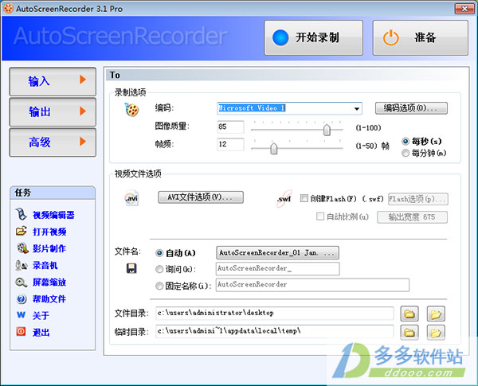This screenshot has width=478, height=386.
Task: Click the 准备 ready button
Action: pyautogui.click(x=421, y=37)
